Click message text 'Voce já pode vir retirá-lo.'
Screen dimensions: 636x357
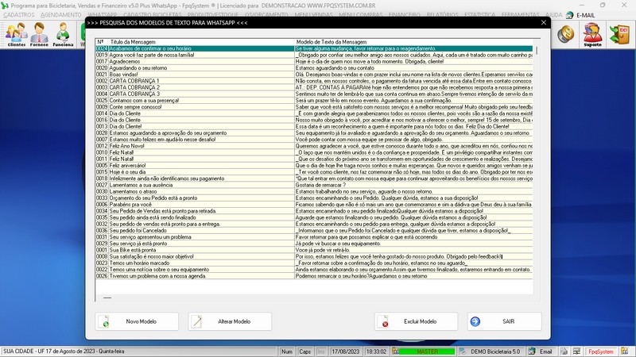[323, 250]
